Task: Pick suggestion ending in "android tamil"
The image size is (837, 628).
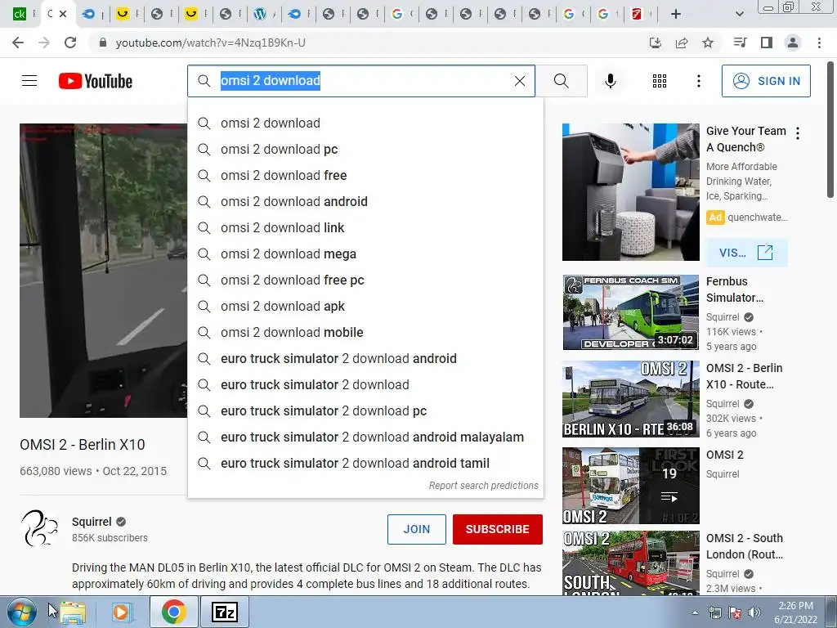Action: pos(365,463)
